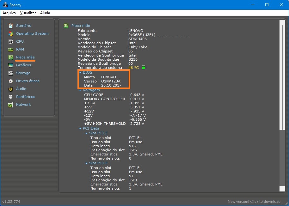Open the Gráficos monitor icon
Screen dimensions: 289x206
(11, 65)
